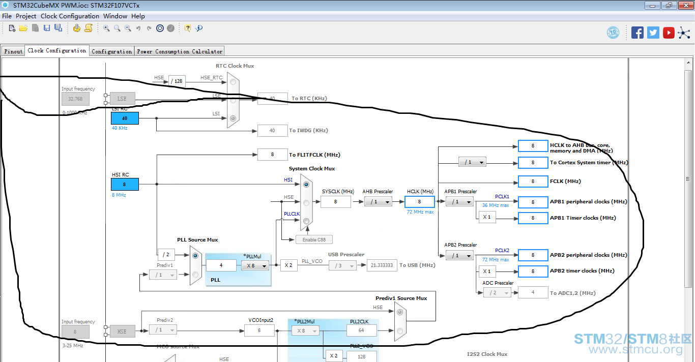Open the Window menu
Screen dimensions: 695x362
point(115,16)
